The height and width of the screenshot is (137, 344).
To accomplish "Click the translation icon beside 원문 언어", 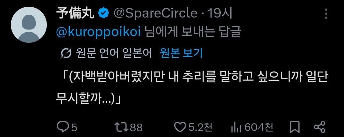I will click(66, 53).
